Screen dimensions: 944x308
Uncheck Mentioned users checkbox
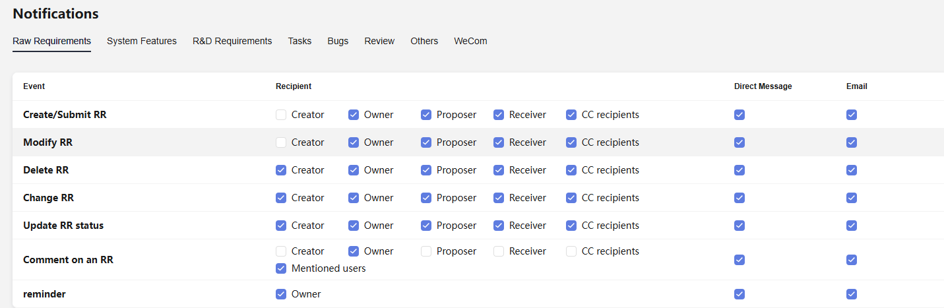click(281, 268)
